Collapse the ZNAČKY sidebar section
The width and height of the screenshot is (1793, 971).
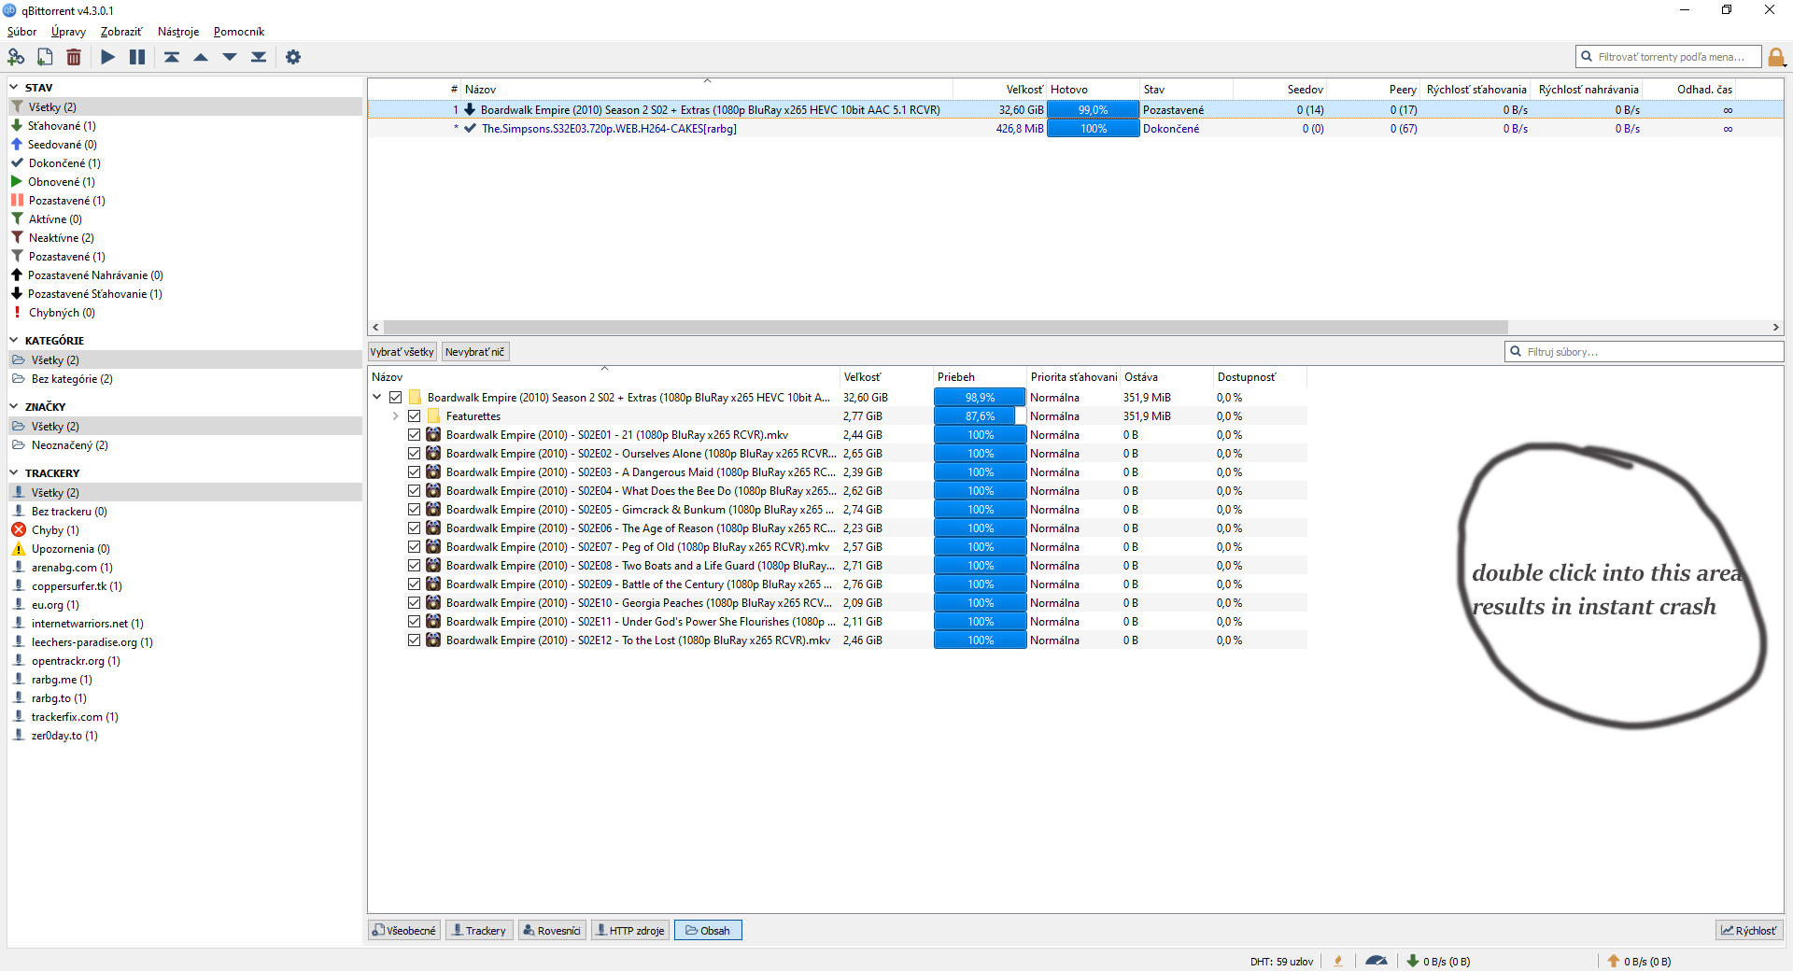click(15, 407)
